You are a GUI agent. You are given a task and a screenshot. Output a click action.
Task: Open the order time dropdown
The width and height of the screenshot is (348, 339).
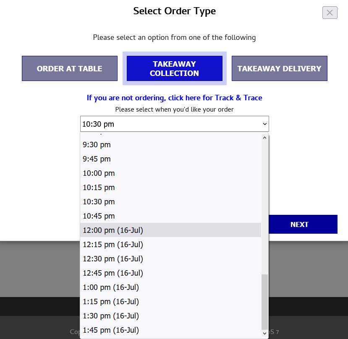tap(174, 124)
